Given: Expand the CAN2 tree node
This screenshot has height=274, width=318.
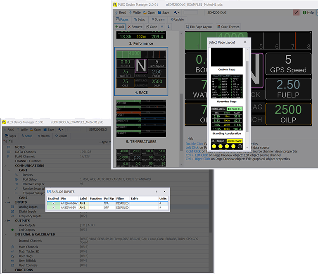Looking at the screenshot, I should [9, 198].
